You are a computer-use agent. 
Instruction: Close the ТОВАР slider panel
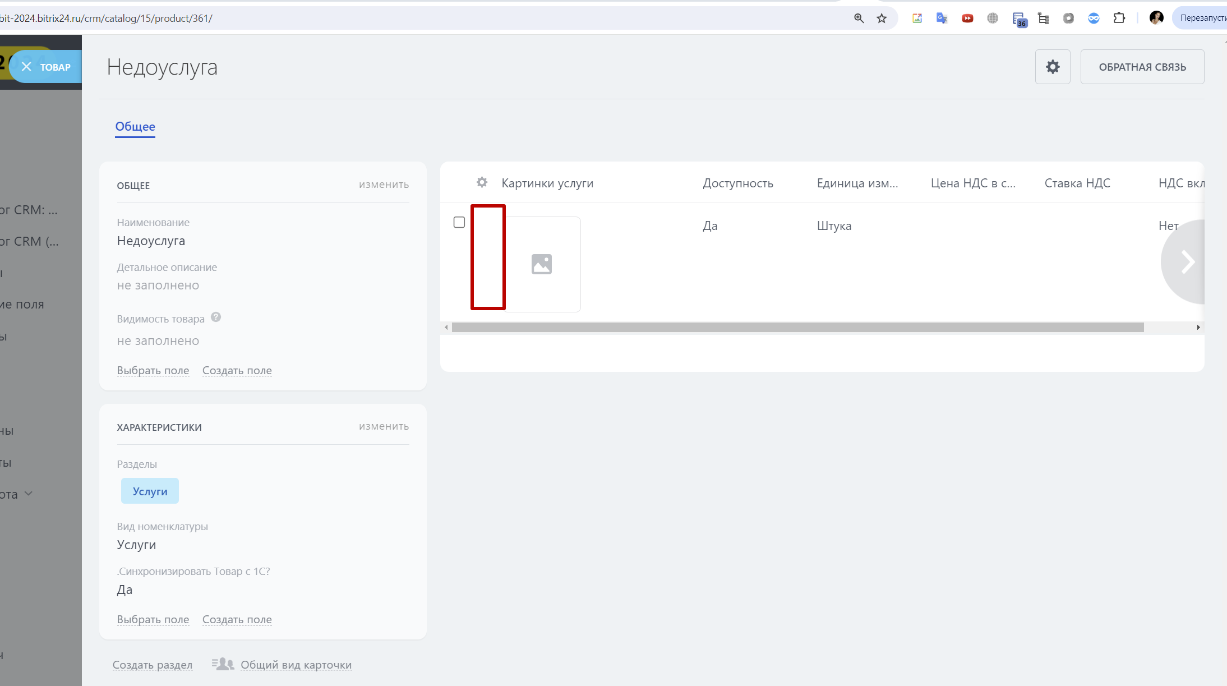pos(26,67)
